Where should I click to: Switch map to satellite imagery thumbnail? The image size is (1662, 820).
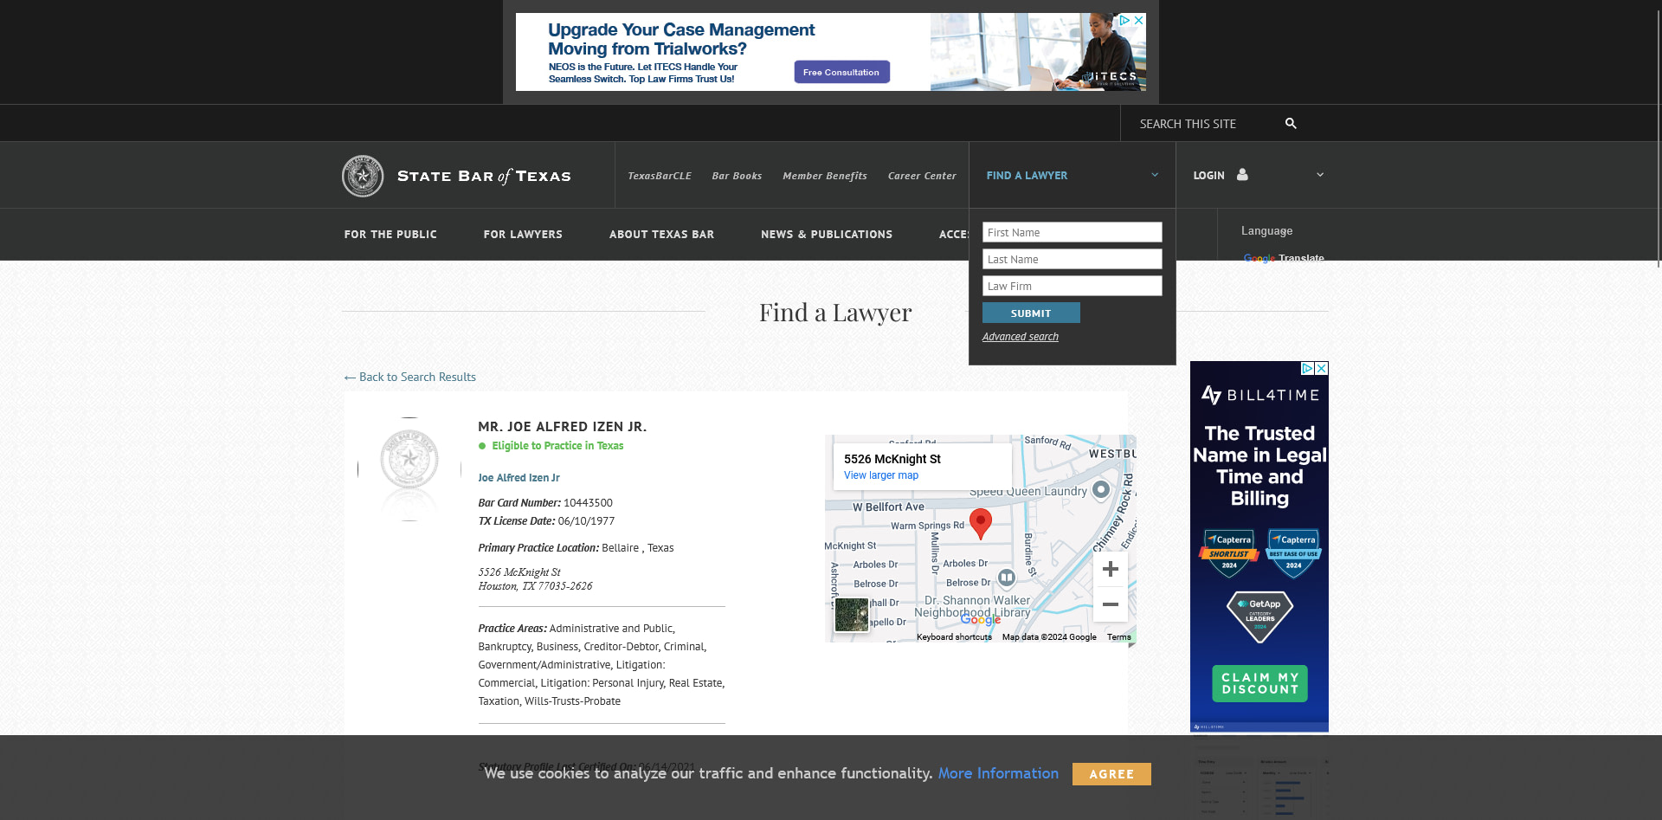(851, 615)
